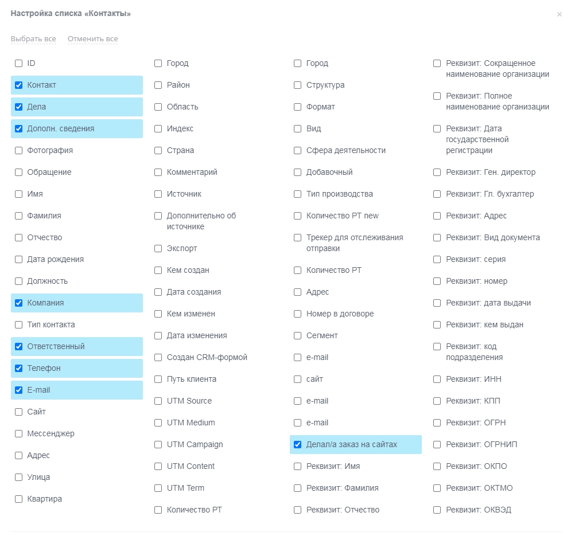Viewport: 571px width, 536px height.
Task: Disable the Дополн. сведения checkbox
Action: tap(18, 129)
